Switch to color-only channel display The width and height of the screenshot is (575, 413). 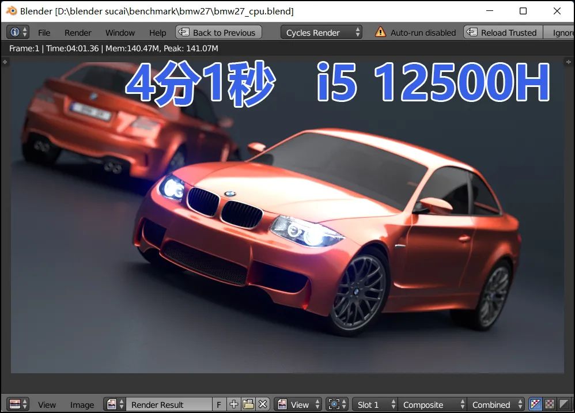pyautogui.click(x=550, y=404)
